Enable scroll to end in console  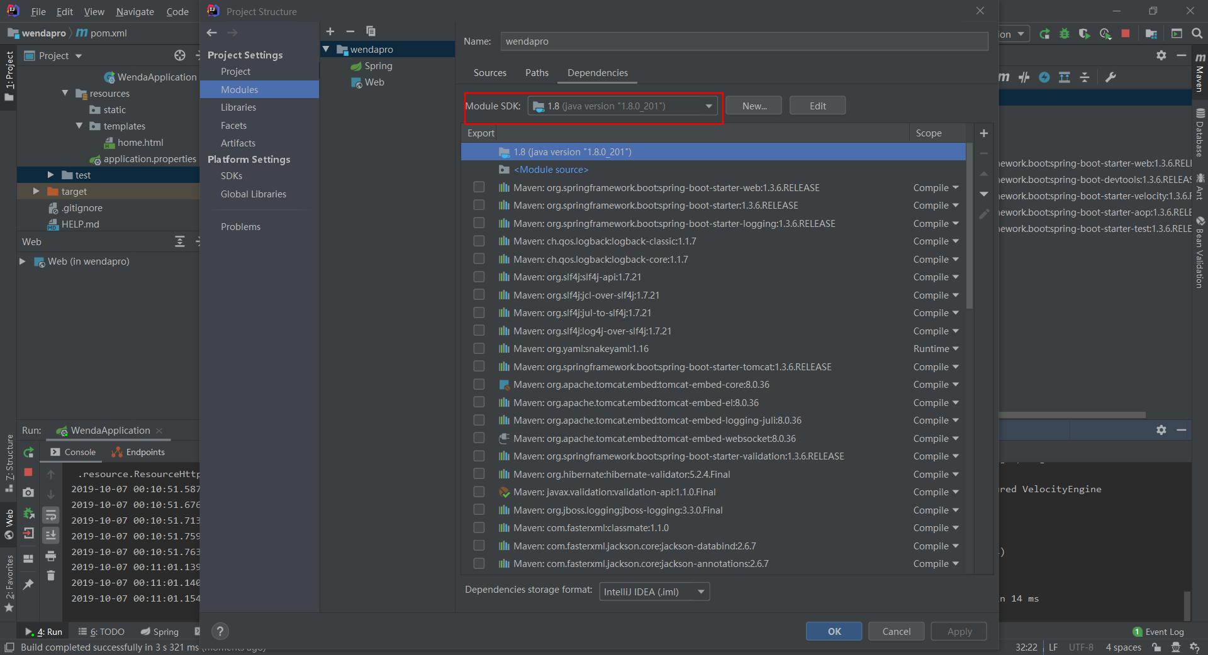[50, 535]
